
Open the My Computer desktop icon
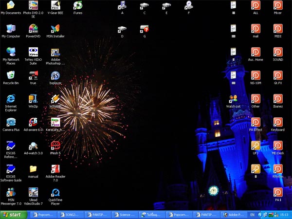click(11, 29)
